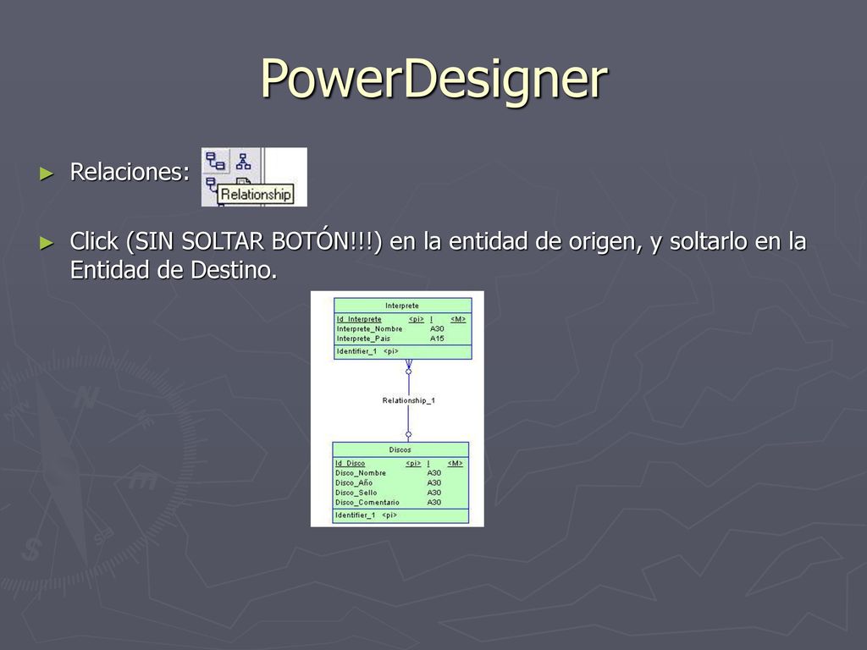Viewport: 867px width, 650px height.
Task: Select the highlighted Relationship tool icon (two linked entities)
Action: [x=216, y=161]
